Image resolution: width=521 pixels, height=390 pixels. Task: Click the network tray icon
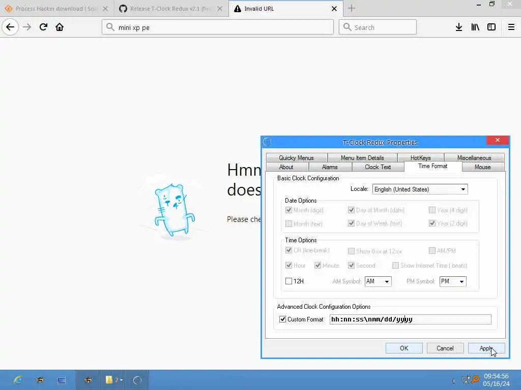[x=466, y=379]
